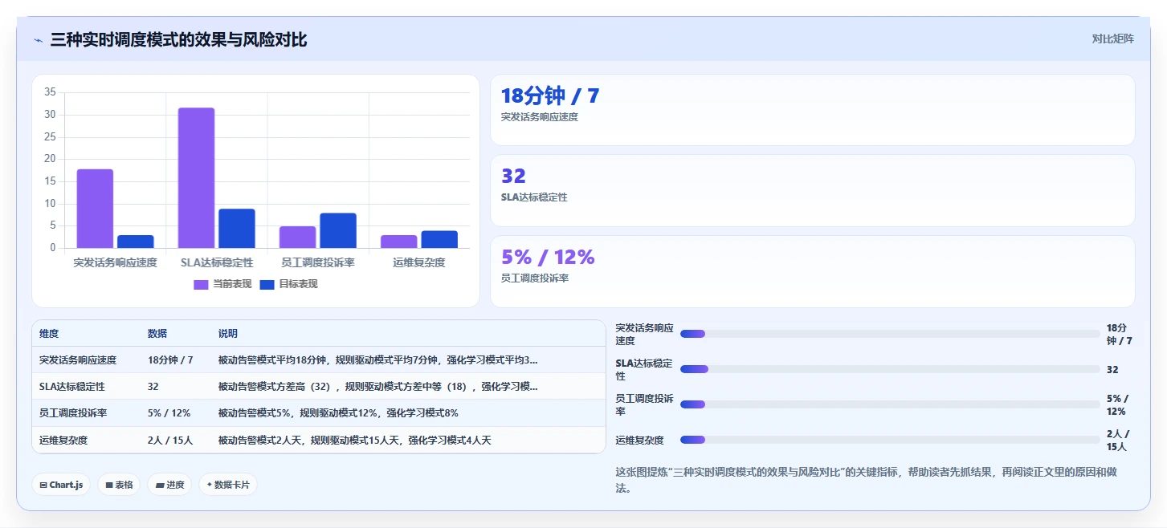The width and height of the screenshot is (1167, 528).
Task: Click the 突发话务响应速度 progress bar
Action: [x=890, y=334]
